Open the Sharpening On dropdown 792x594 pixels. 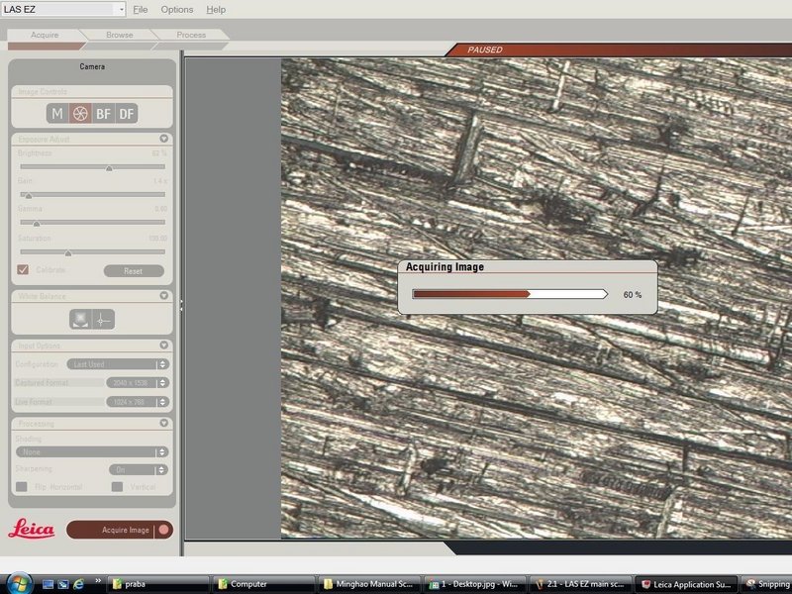pos(139,469)
